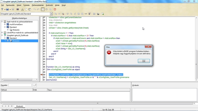This screenshot has height=111, width=198.
Task: Click the Típus column header
Action: click(89, 90)
